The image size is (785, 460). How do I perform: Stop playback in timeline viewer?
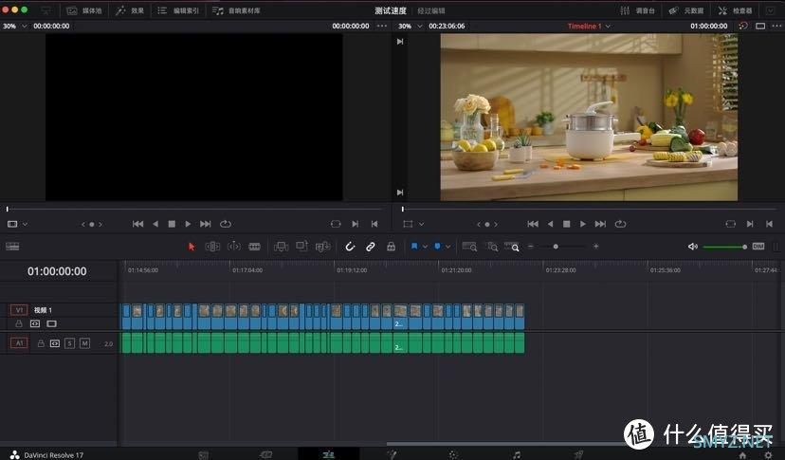click(567, 224)
